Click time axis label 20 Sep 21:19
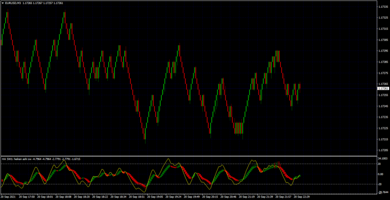 pos(247,197)
